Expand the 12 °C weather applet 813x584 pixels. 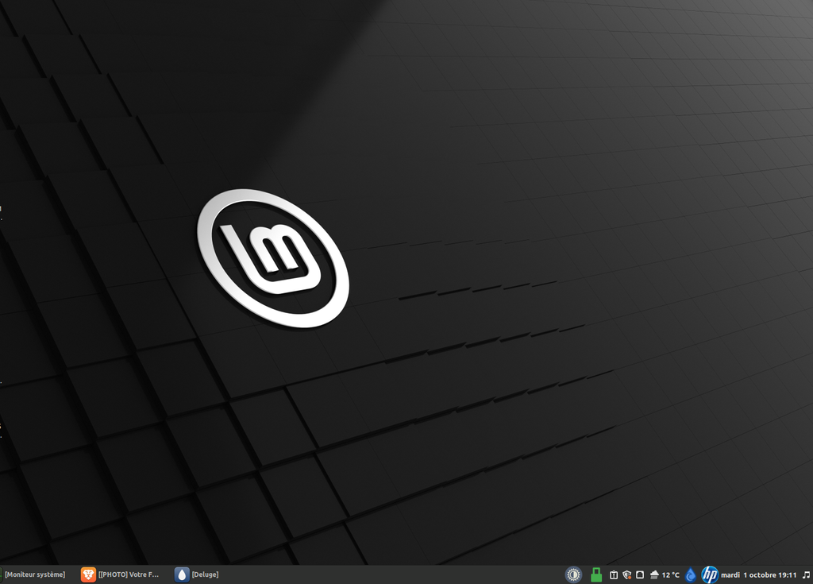(x=671, y=574)
